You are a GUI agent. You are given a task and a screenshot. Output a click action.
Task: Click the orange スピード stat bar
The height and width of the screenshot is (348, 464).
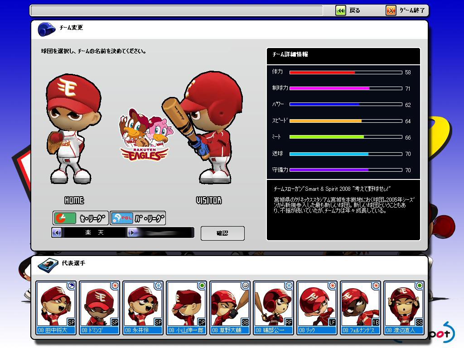pyautogui.click(x=346, y=121)
